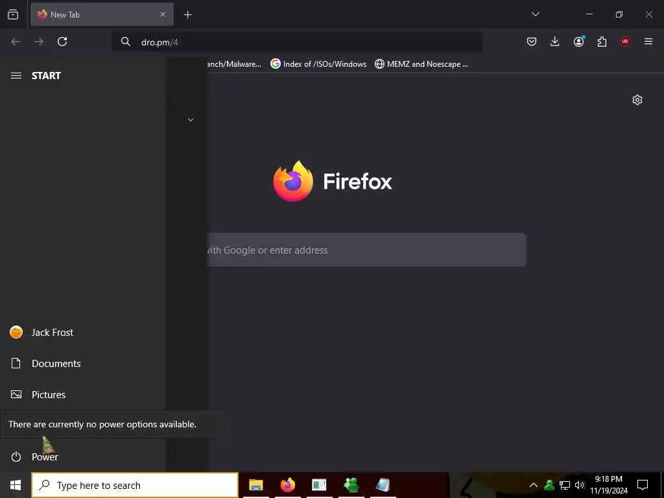Select the New Tab browser tab
The image size is (664, 498).
click(x=102, y=14)
